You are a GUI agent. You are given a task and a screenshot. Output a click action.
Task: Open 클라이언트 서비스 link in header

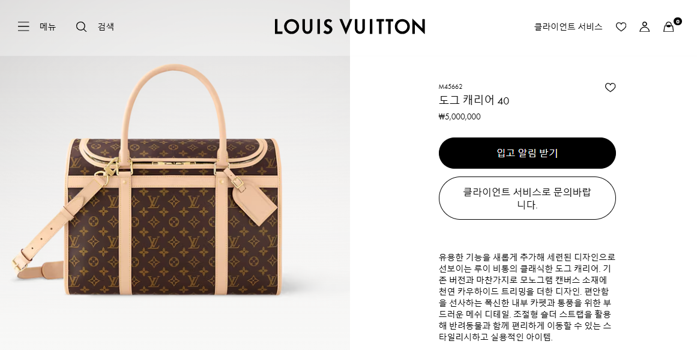(568, 26)
